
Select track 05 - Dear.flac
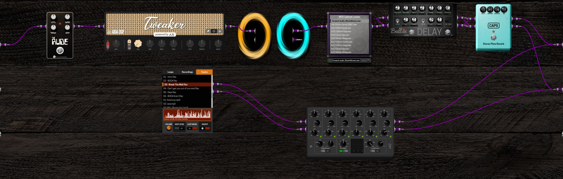(x=187, y=92)
